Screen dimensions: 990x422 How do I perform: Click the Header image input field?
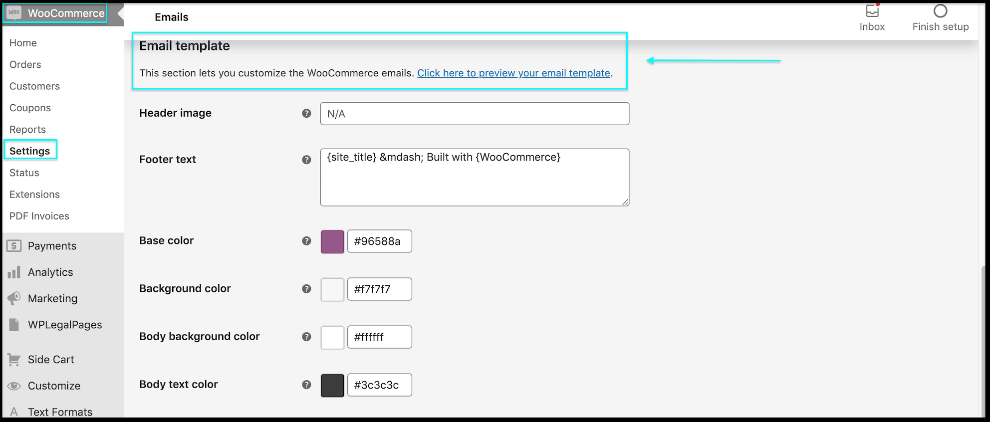(474, 114)
